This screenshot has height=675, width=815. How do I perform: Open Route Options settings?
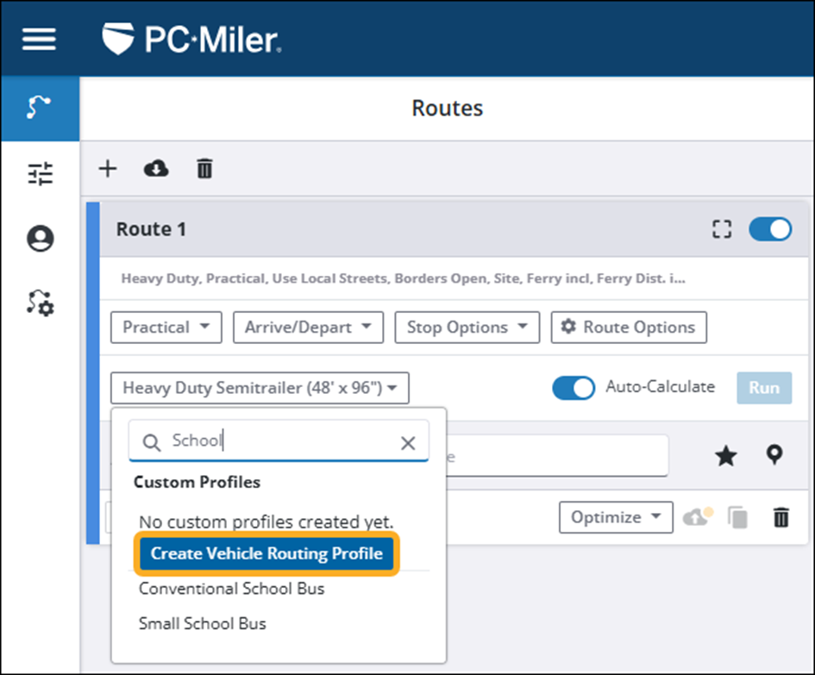pos(629,327)
